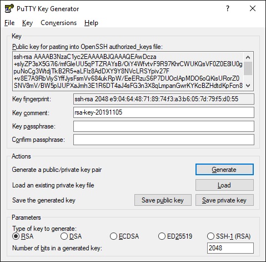This screenshot has height=262, width=266.
Task: Open the Key menu
Action: (27, 23)
